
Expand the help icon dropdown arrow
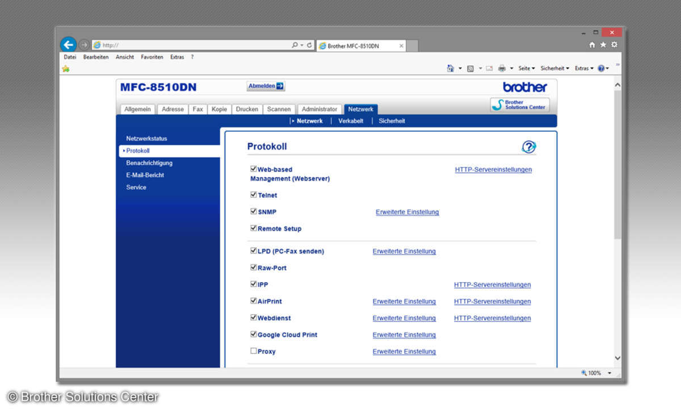click(607, 68)
